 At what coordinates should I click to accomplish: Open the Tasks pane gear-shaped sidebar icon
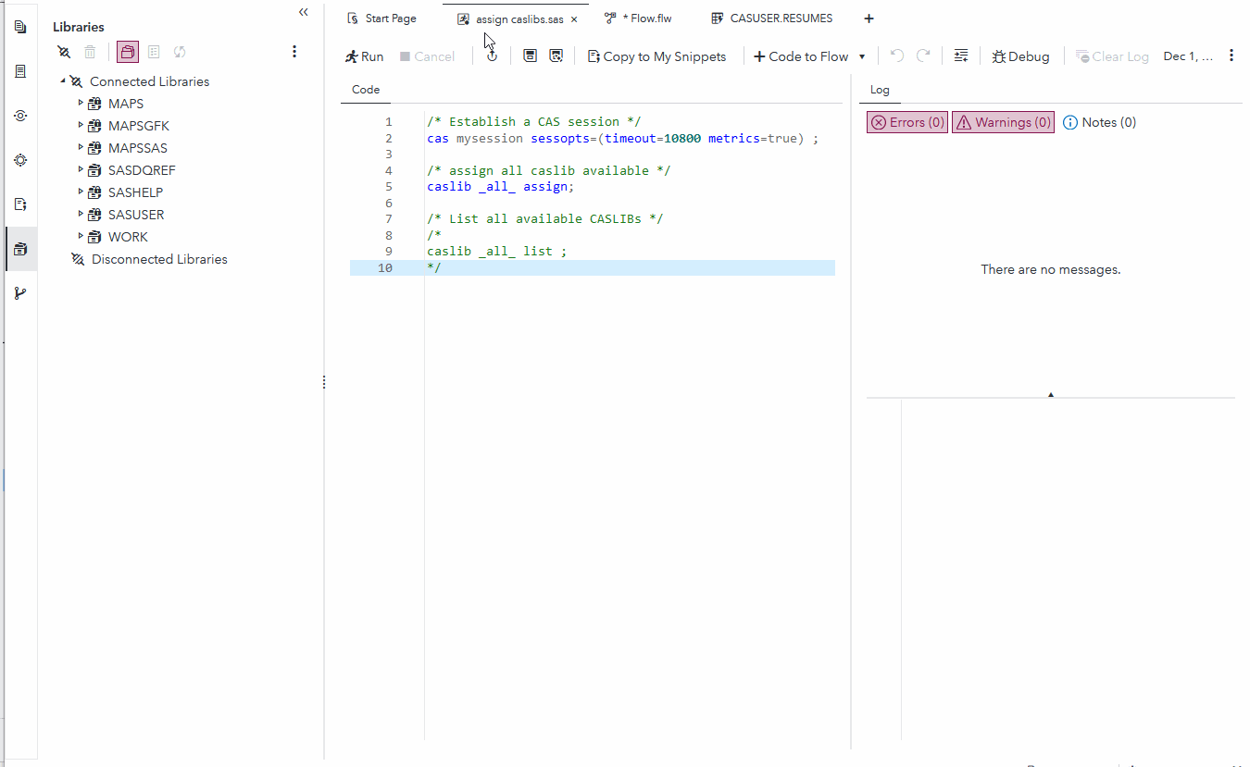(20, 160)
